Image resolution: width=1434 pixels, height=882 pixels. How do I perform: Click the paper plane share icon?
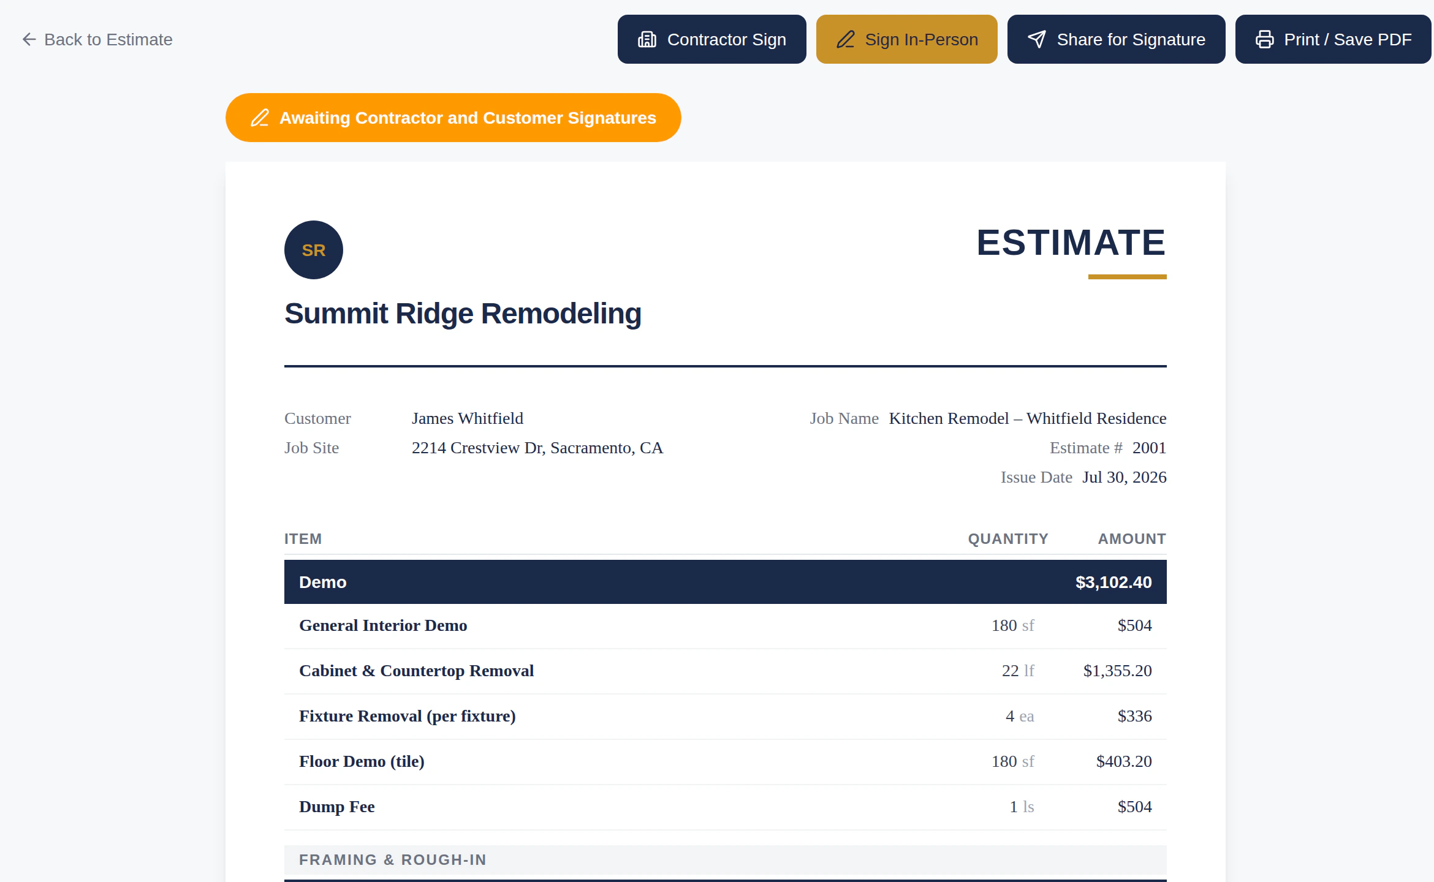(x=1037, y=39)
